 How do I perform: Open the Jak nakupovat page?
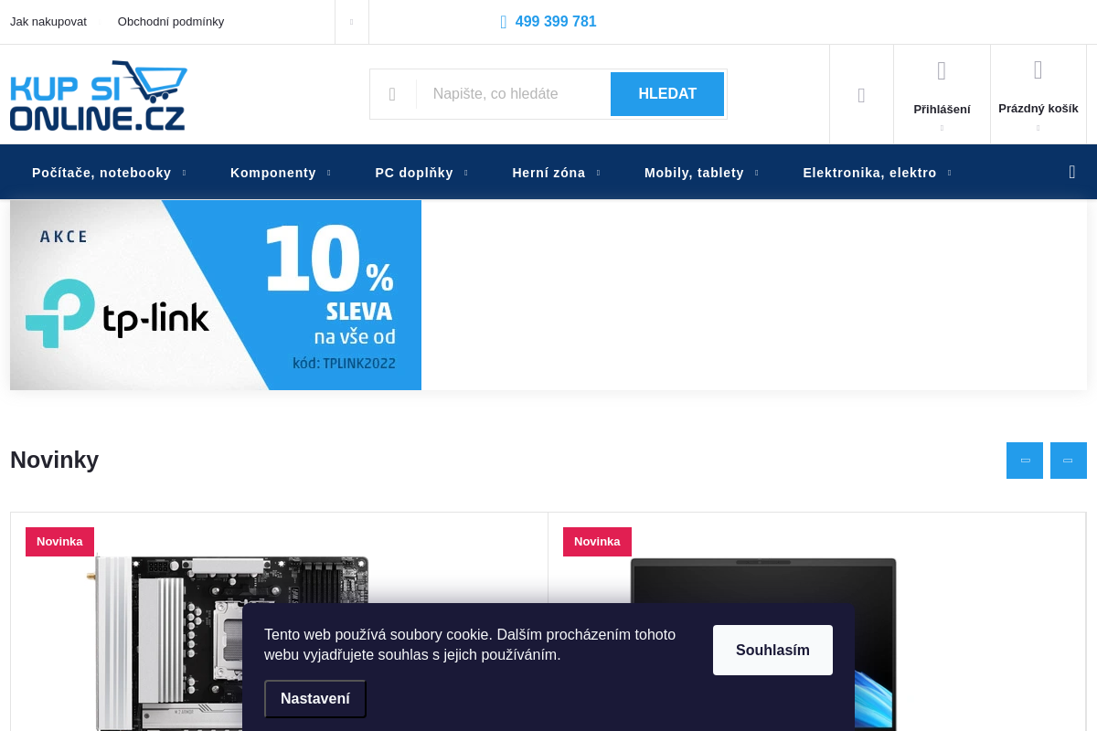[x=48, y=22]
